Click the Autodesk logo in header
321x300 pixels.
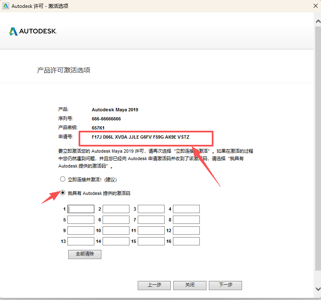point(33,31)
